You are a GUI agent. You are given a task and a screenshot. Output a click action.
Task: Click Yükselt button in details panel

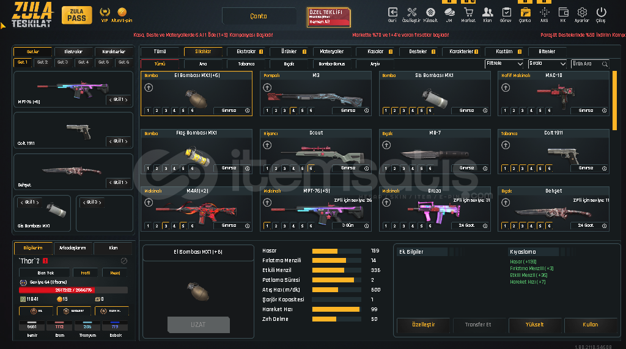pyautogui.click(x=534, y=325)
